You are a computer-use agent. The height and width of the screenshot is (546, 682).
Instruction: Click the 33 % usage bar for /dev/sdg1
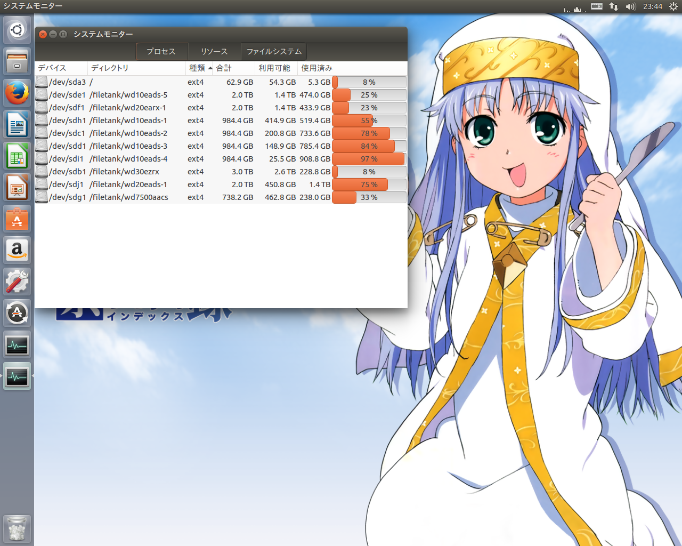point(369,197)
